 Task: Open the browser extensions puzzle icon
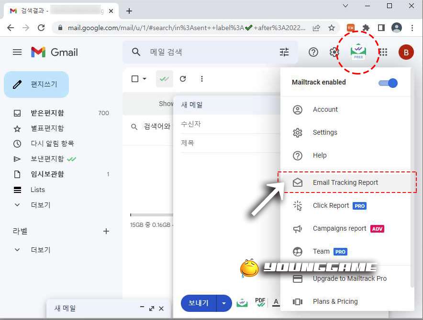point(366,28)
